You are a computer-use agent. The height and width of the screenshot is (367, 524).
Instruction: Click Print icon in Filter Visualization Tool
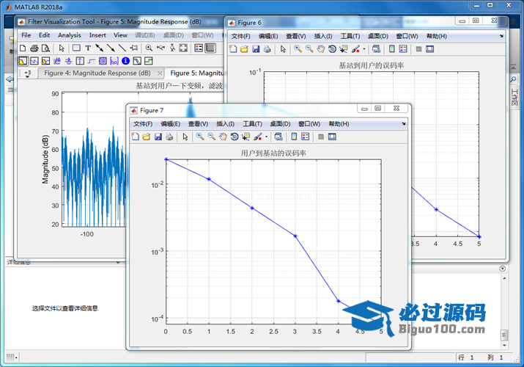[x=34, y=48]
